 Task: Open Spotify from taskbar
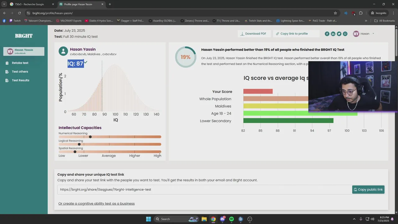[231, 219]
